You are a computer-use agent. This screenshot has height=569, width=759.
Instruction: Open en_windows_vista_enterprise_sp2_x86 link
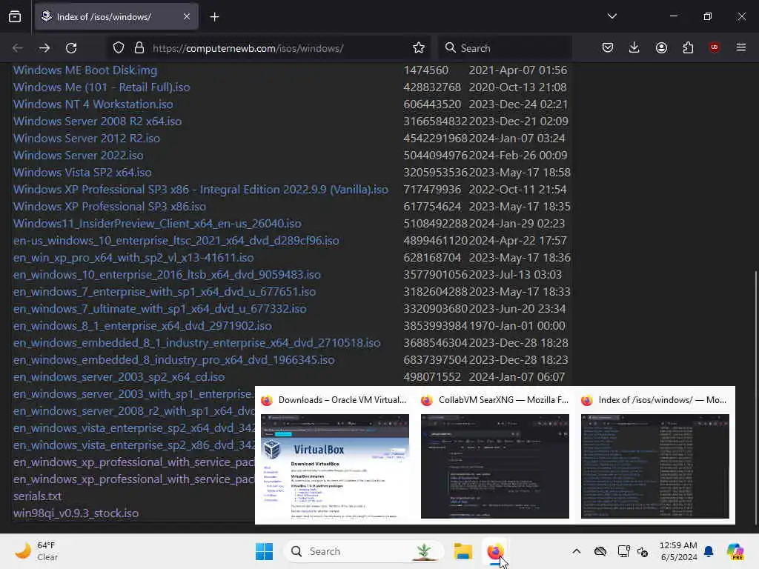(133, 445)
